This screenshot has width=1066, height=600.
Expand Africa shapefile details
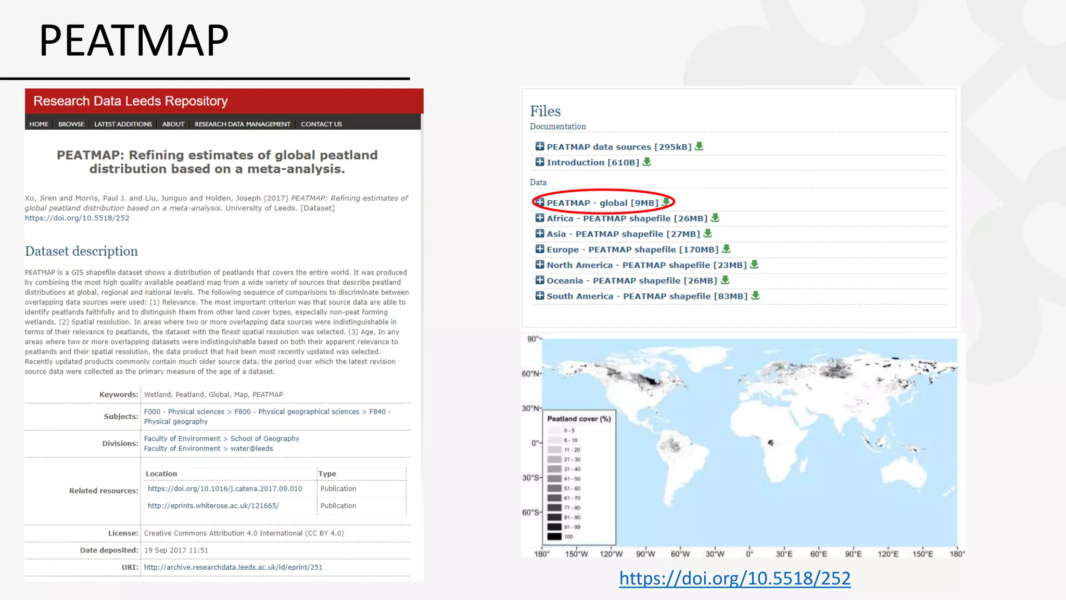pyautogui.click(x=540, y=218)
